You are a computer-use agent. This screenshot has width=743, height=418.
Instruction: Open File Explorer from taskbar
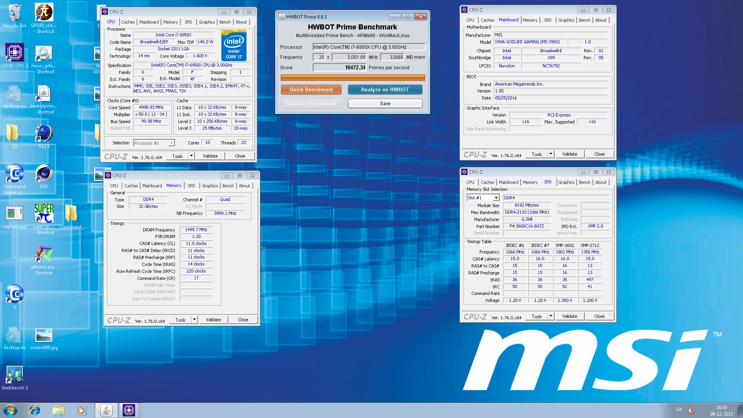click(x=58, y=410)
